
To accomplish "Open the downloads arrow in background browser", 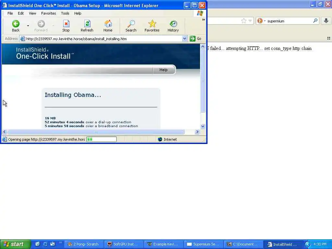I will tap(326, 21).
